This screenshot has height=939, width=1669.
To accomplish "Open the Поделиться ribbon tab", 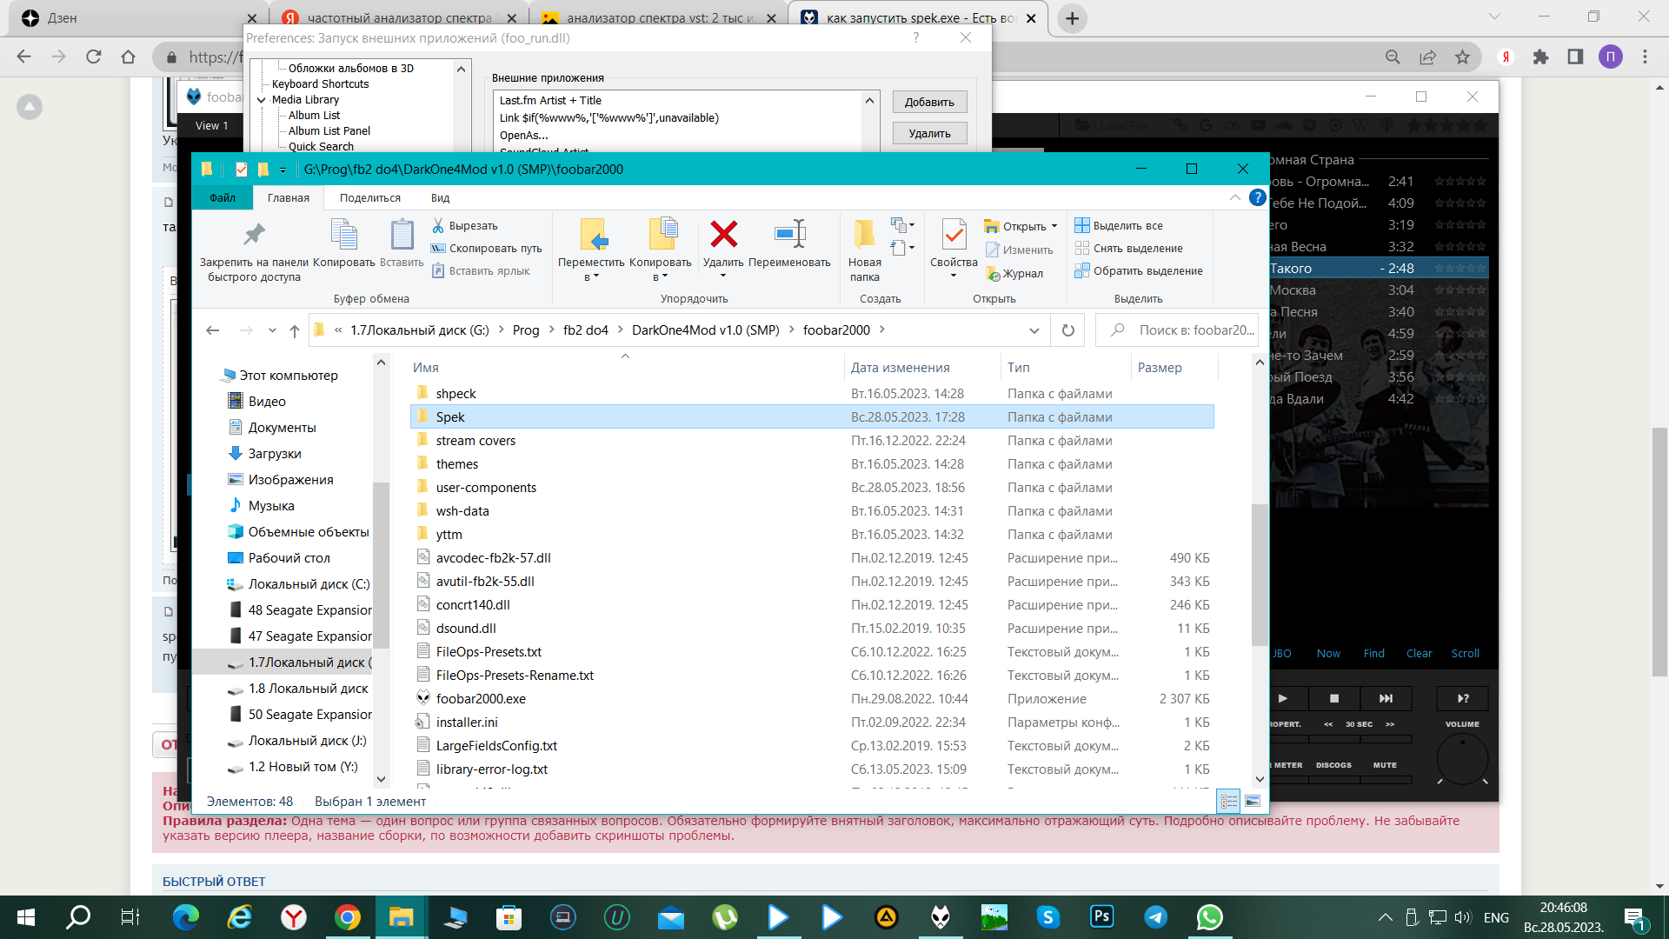I will click(x=370, y=198).
